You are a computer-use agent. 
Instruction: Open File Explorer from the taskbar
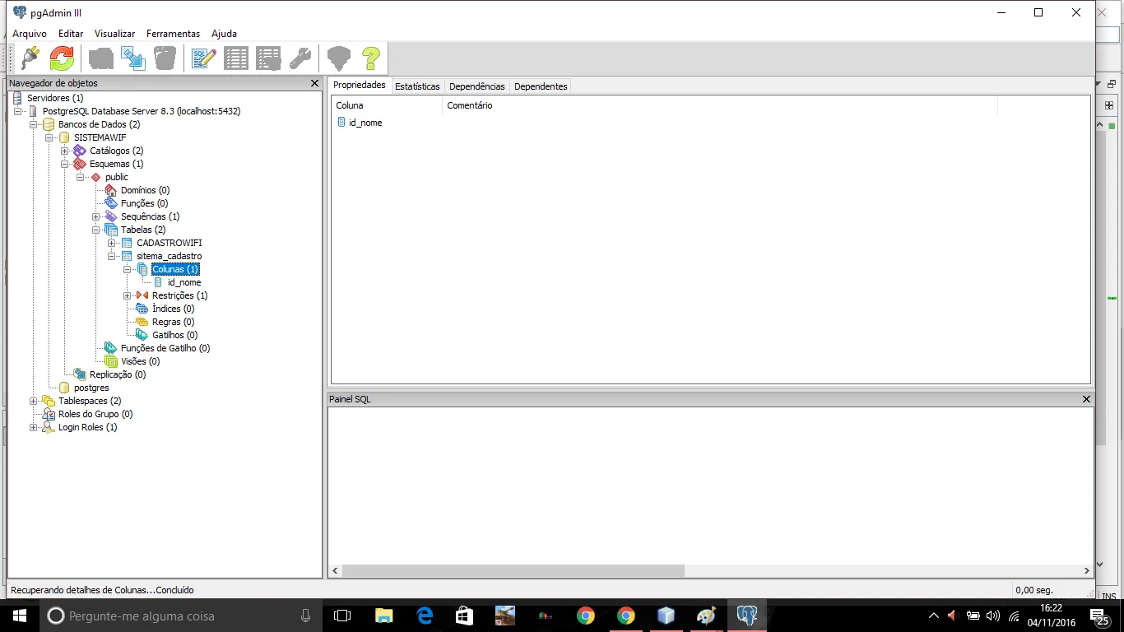tap(384, 616)
